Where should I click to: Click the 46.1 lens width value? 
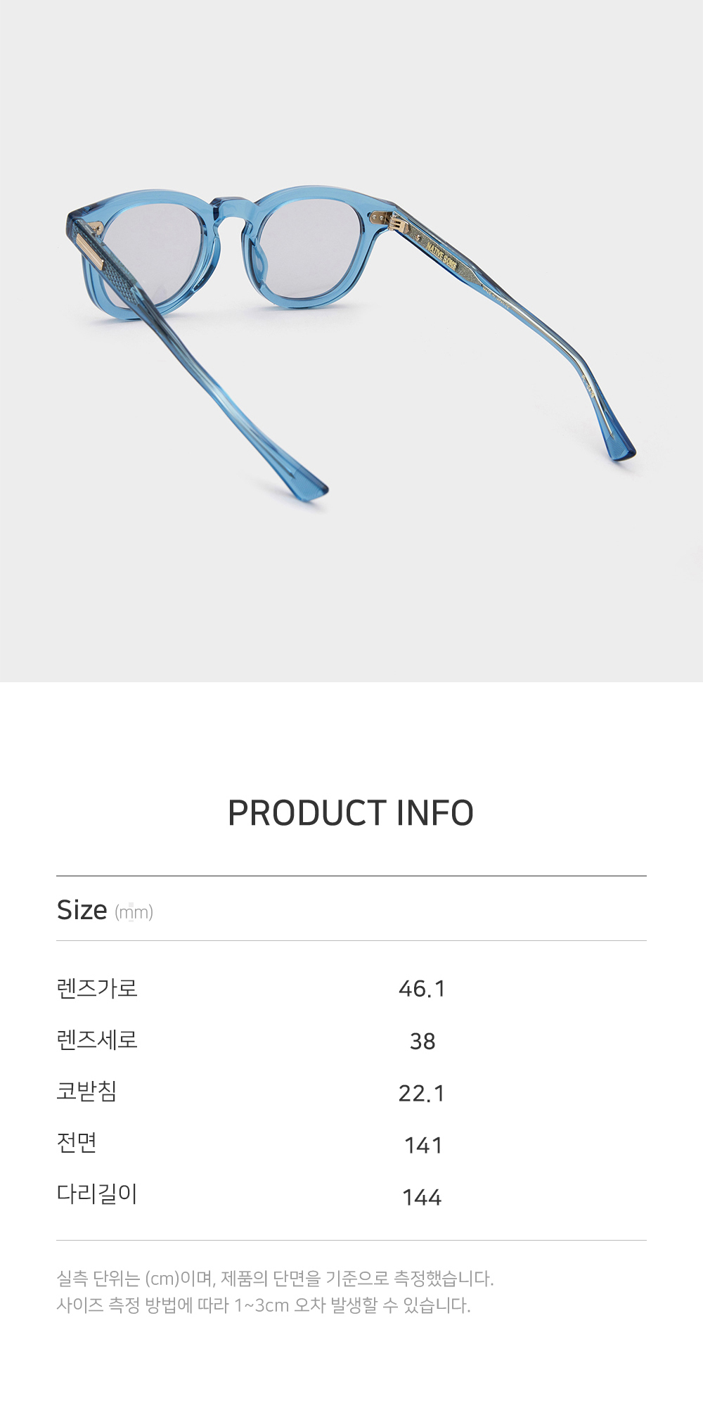422,989
